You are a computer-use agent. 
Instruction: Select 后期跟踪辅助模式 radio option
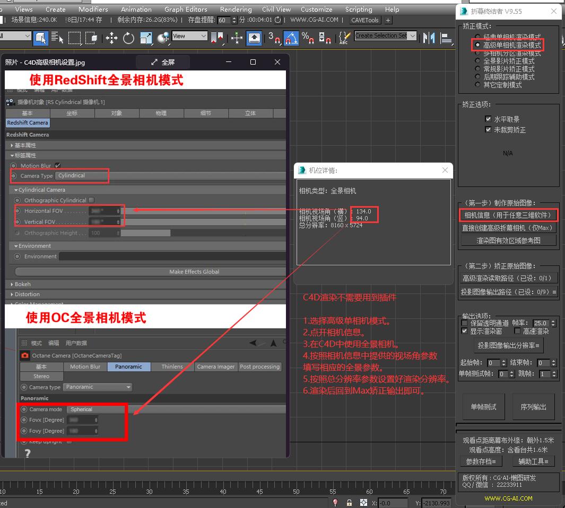pos(477,77)
